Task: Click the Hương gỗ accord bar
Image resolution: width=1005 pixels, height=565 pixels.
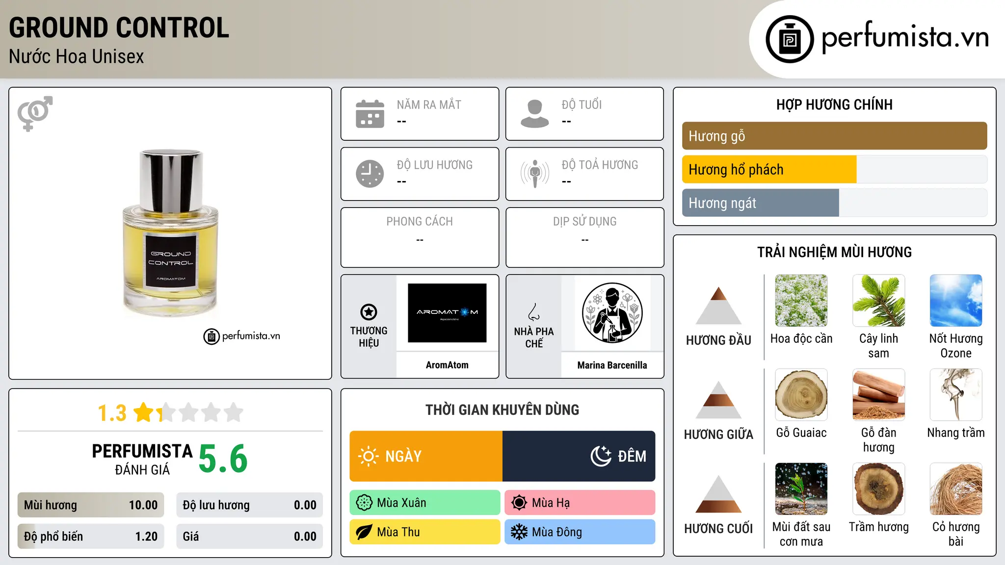Action: point(834,136)
